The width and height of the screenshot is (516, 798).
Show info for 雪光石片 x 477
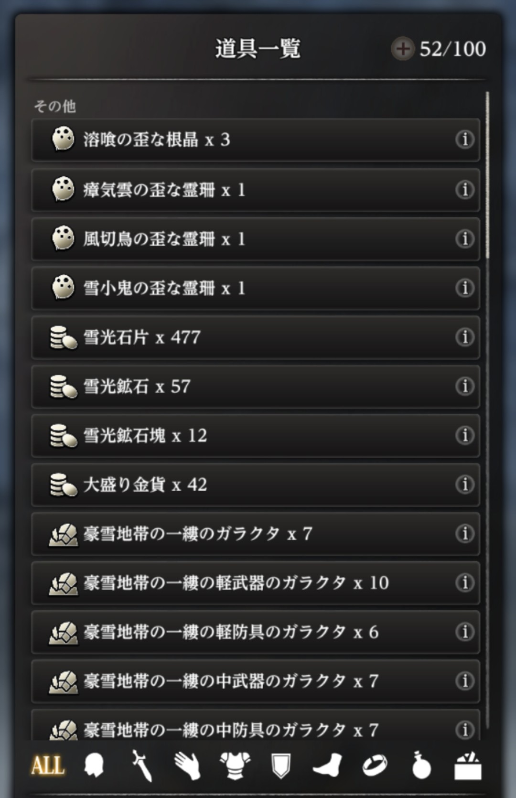pyautogui.click(x=464, y=337)
